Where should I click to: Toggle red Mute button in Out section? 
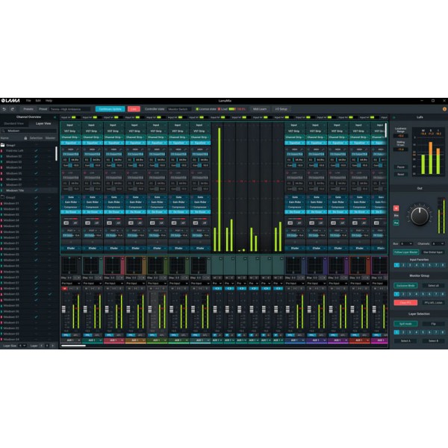click(x=396, y=208)
